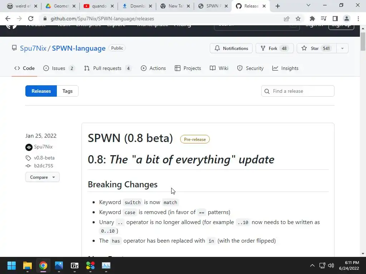Open the Pull requests tab

(x=108, y=68)
